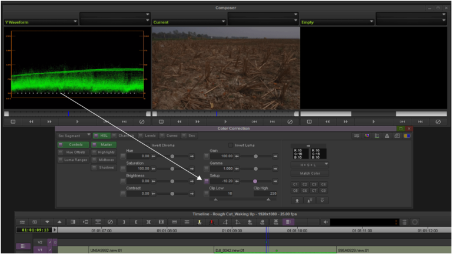The image size is (452, 254).
Task: Select the V1 track selector
Action: pyautogui.click(x=40, y=250)
